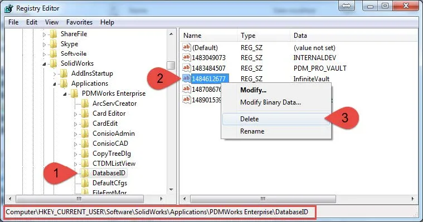This screenshot has width=423, height=222.
Task: Click the registry path in status bar
Action: coord(157,212)
